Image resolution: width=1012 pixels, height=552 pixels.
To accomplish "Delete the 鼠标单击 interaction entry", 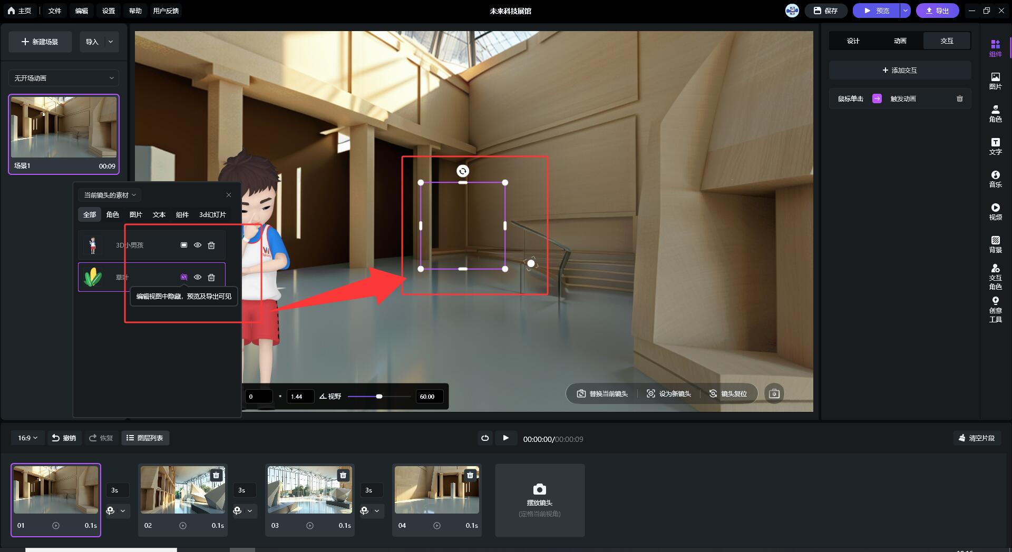I will click(959, 99).
